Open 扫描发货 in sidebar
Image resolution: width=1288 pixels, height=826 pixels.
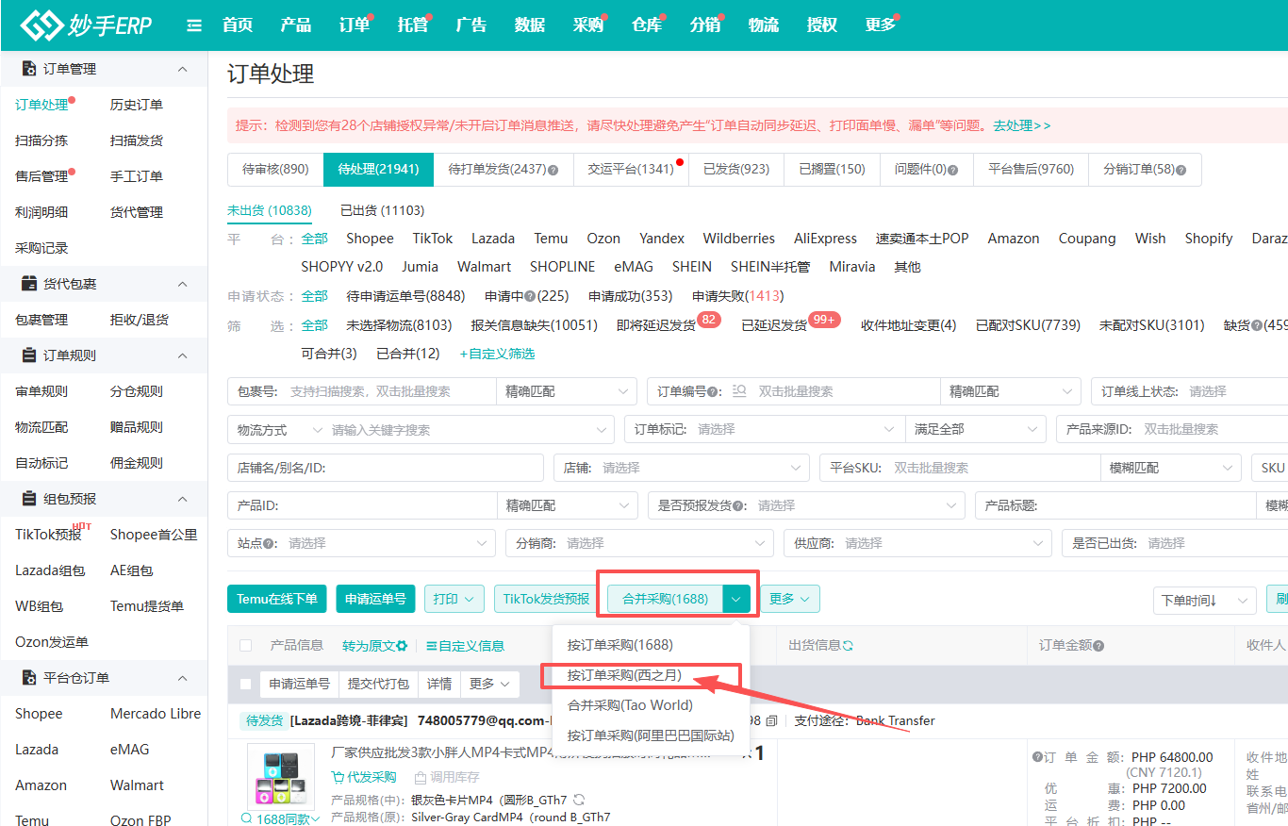pyautogui.click(x=137, y=140)
